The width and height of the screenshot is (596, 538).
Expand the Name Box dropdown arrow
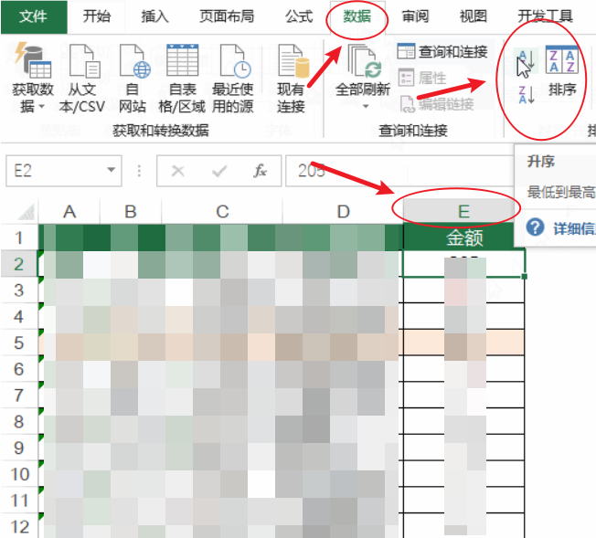pyautogui.click(x=112, y=170)
